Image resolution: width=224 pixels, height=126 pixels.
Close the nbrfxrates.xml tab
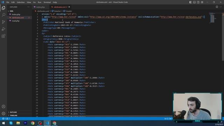click(69, 7)
